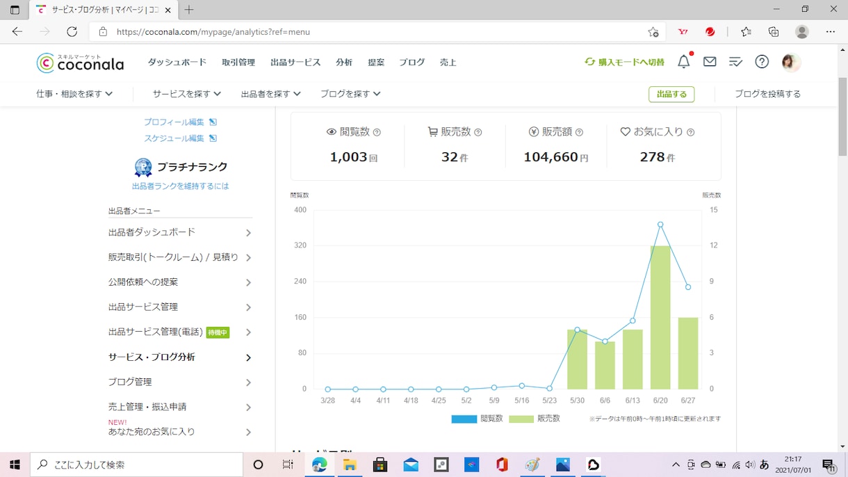
Task: Open the 出品者ランクを維持するには link
Action: 180,186
